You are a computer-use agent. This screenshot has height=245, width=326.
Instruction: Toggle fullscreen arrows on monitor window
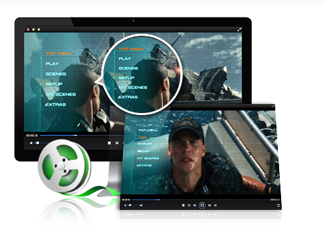pyautogui.click(x=239, y=29)
